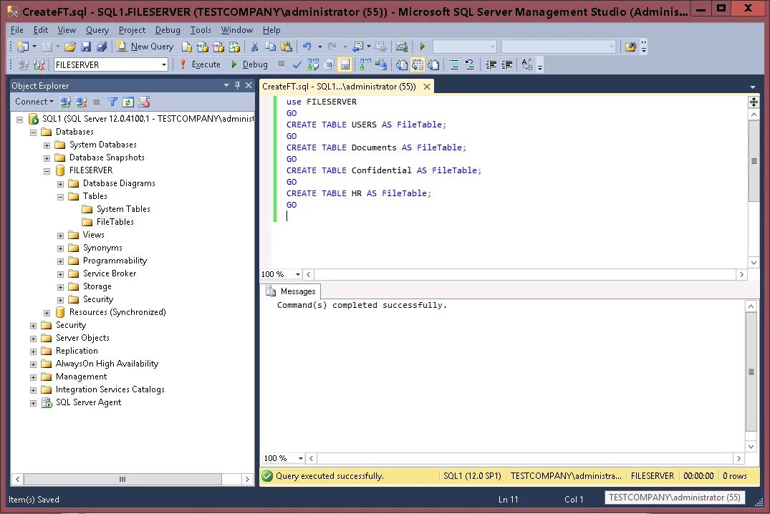770x514 pixels.
Task: Click the New Project toolbar icon
Action: [23, 47]
